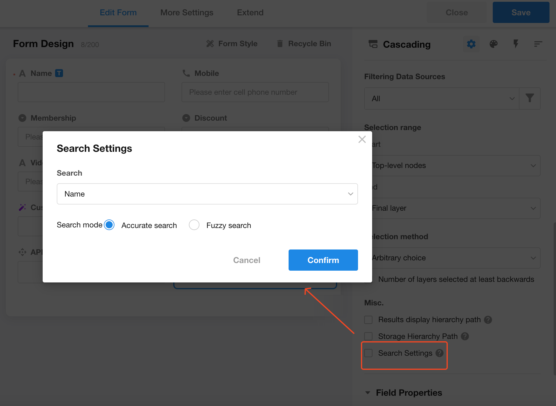556x406 pixels.
Task: Click the Cascading field type icon
Action: (x=373, y=44)
